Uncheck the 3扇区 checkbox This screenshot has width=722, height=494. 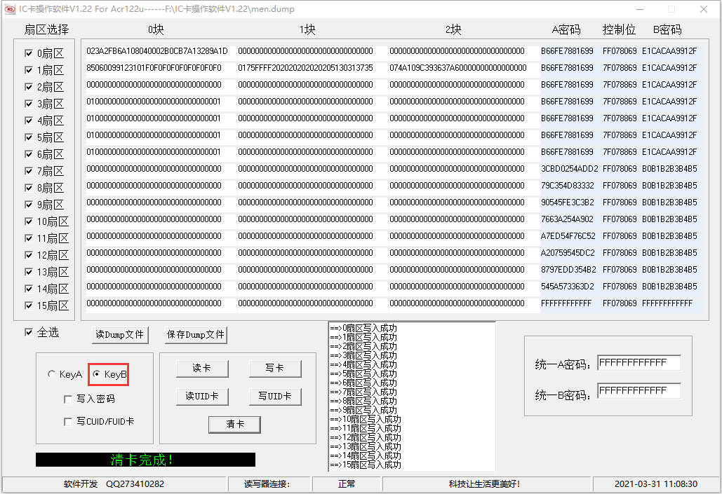point(29,104)
